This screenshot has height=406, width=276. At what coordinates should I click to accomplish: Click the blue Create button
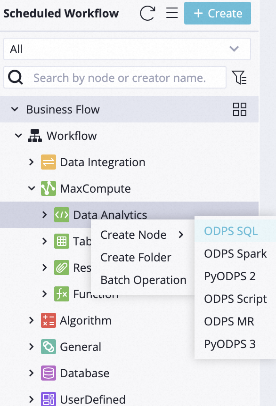click(x=218, y=13)
